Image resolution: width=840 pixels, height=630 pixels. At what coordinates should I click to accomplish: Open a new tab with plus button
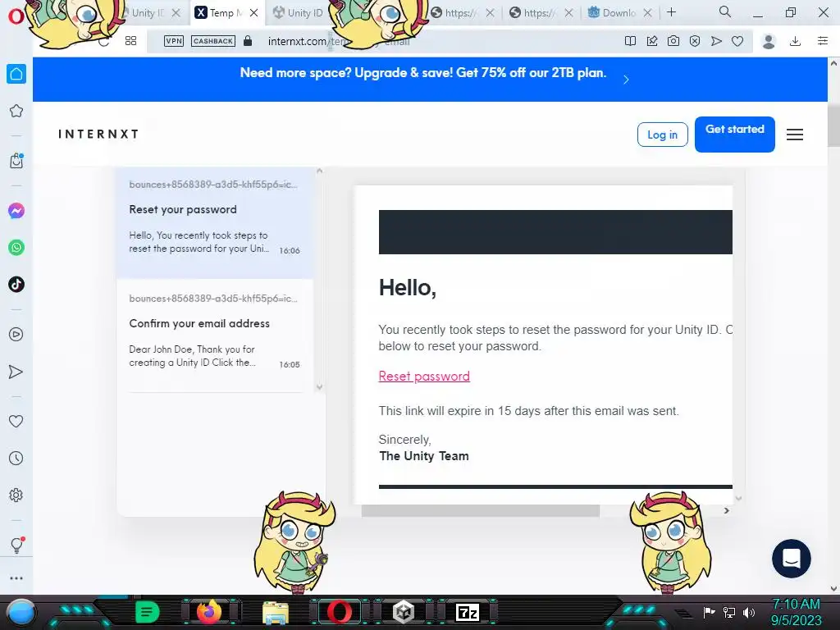pyautogui.click(x=671, y=12)
